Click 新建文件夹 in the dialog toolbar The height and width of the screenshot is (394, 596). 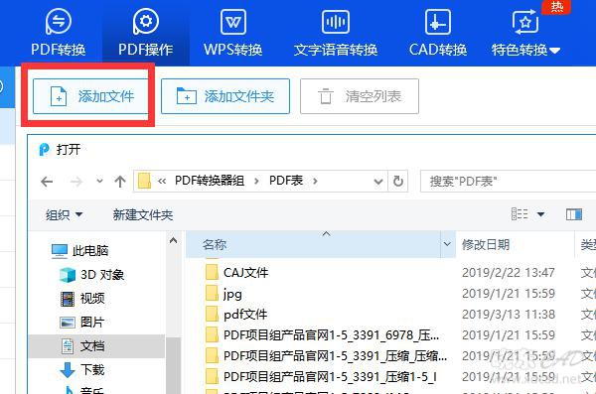tap(142, 215)
